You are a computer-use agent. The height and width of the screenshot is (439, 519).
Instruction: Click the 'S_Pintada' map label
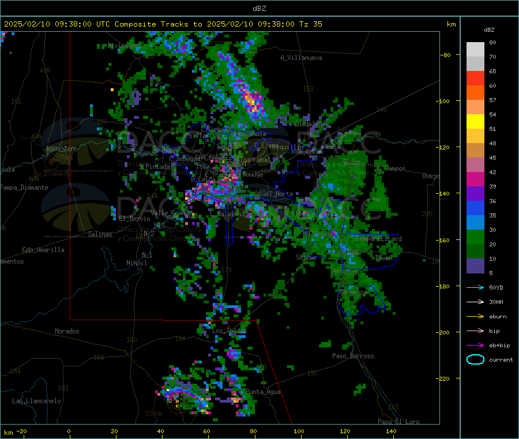pyautogui.click(x=154, y=167)
